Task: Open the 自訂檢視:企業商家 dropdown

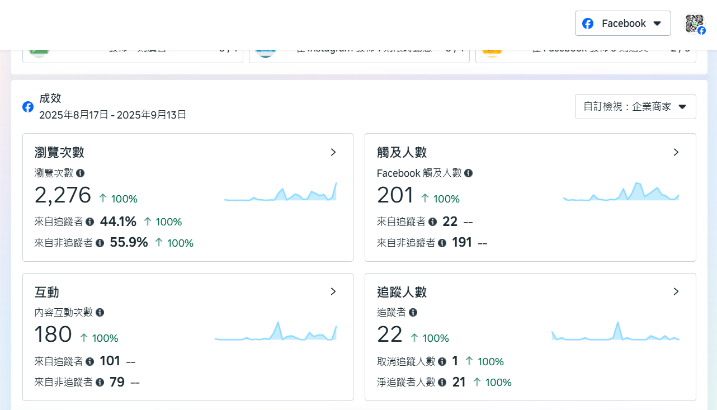Action: (x=635, y=107)
